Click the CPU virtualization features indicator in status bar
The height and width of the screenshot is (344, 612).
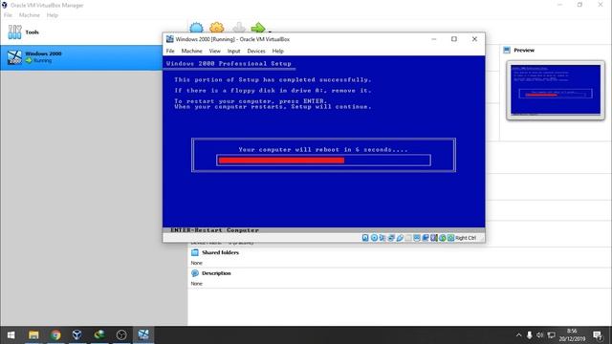pyautogui.click(x=434, y=238)
